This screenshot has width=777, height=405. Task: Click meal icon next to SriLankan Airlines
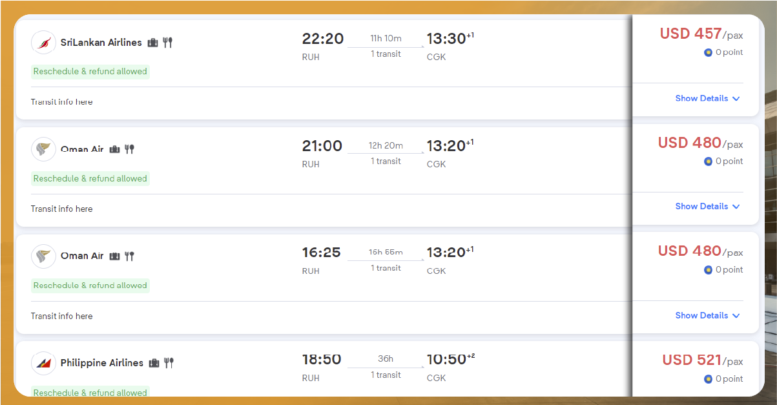(x=168, y=43)
